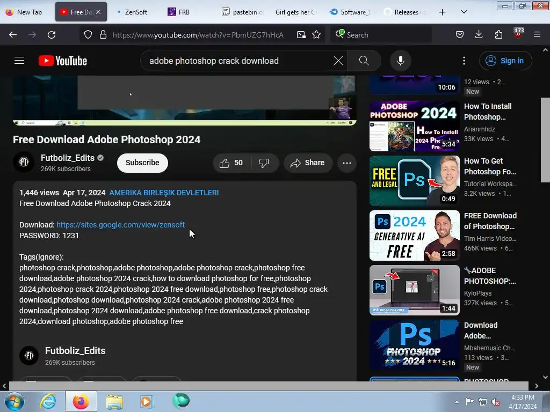This screenshot has height=412, width=550.
Task: Subscribe to Futboliz_Edits channel
Action: coord(142,163)
